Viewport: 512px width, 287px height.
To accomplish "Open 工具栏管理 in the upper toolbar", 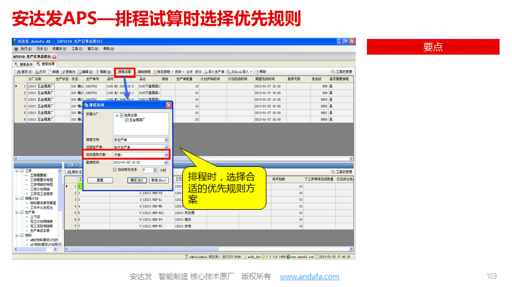I will tap(342, 72).
